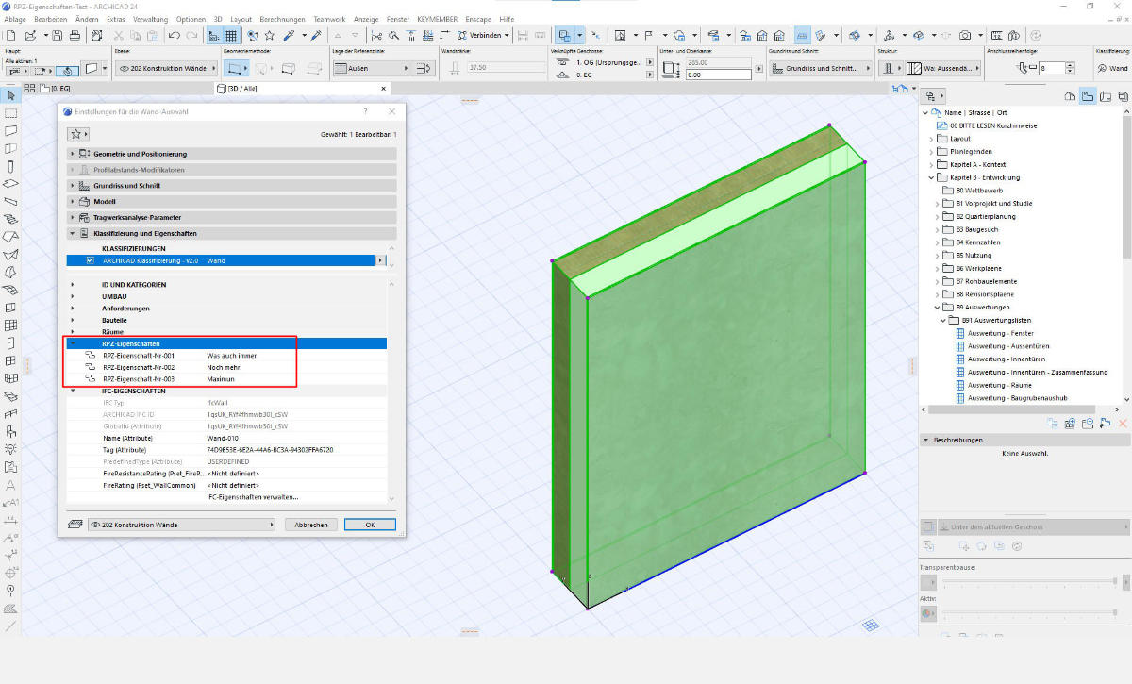Open the Fenster menu

pyautogui.click(x=398, y=19)
